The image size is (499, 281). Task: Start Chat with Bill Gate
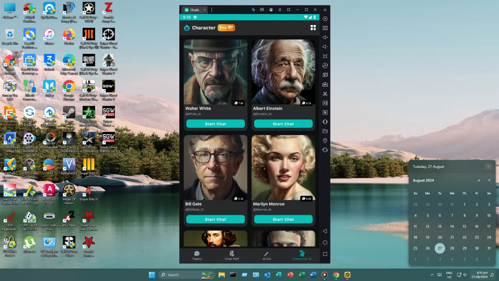(216, 219)
